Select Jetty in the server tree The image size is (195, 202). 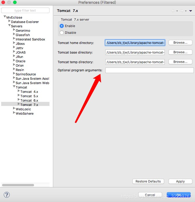point(19,48)
